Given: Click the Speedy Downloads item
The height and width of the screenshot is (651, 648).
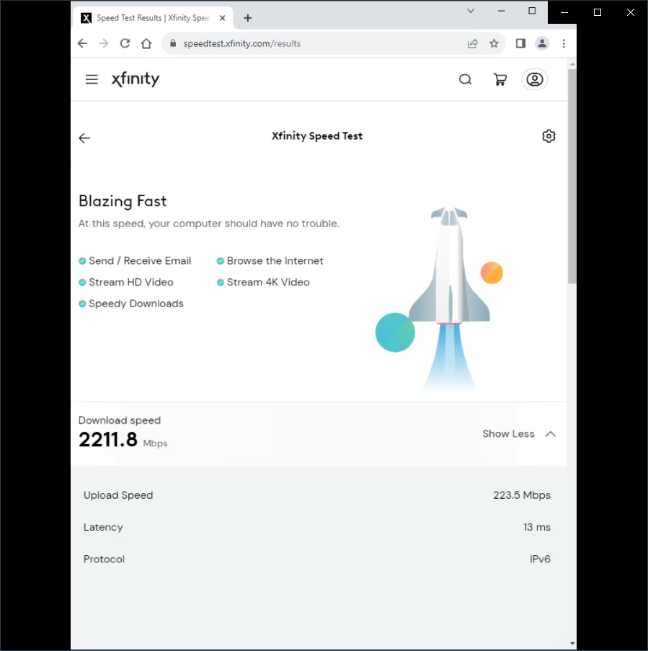Looking at the screenshot, I should point(130,304).
